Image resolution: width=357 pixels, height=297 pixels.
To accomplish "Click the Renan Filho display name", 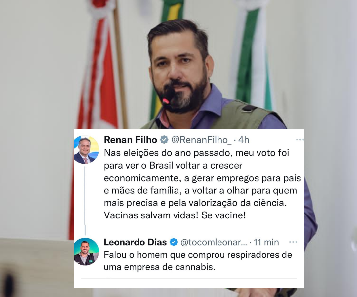I will pos(131,140).
